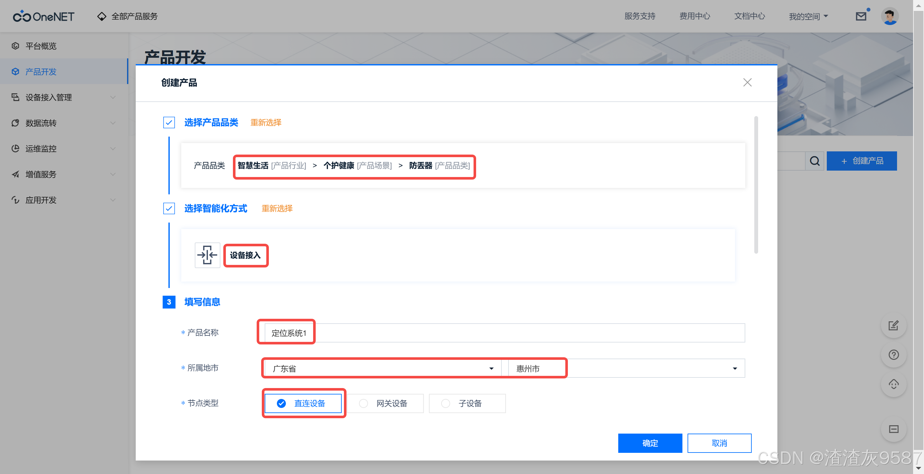Open the 广东省 province dropdown
Viewport: 924px width, 474px height.
[x=383, y=368]
